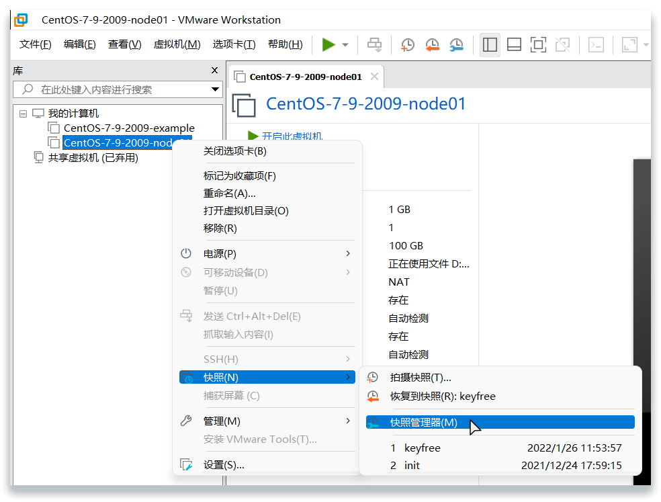
Task: Click the send Ctrl+Alt+Del toolbar icon
Action: point(374,44)
